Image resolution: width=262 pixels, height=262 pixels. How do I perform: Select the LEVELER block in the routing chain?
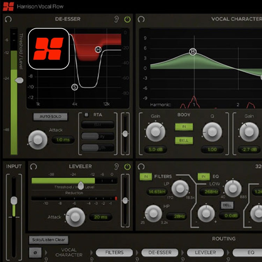(x=205, y=252)
